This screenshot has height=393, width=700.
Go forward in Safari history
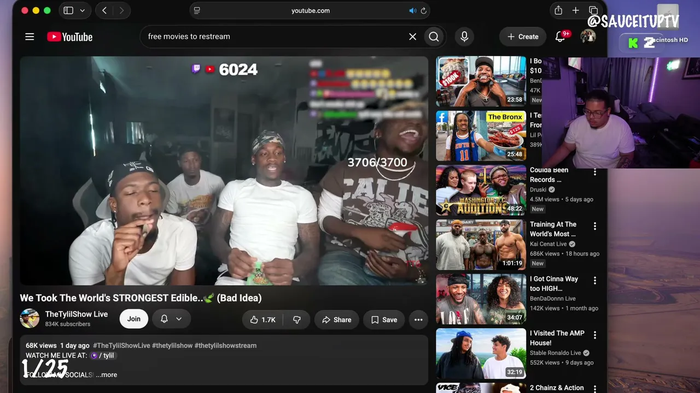pyautogui.click(x=121, y=10)
